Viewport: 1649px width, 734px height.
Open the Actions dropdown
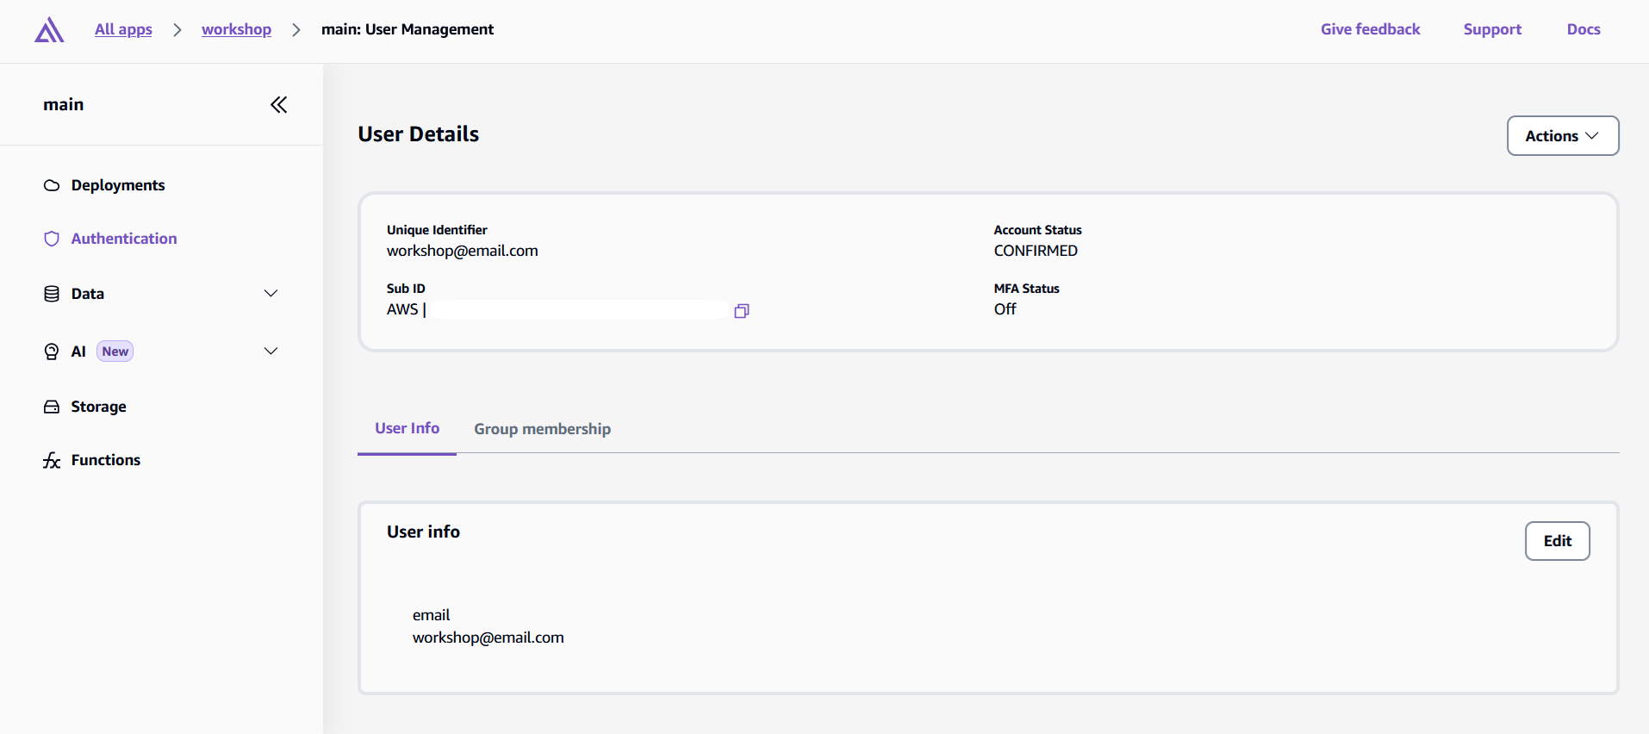[x=1563, y=136]
